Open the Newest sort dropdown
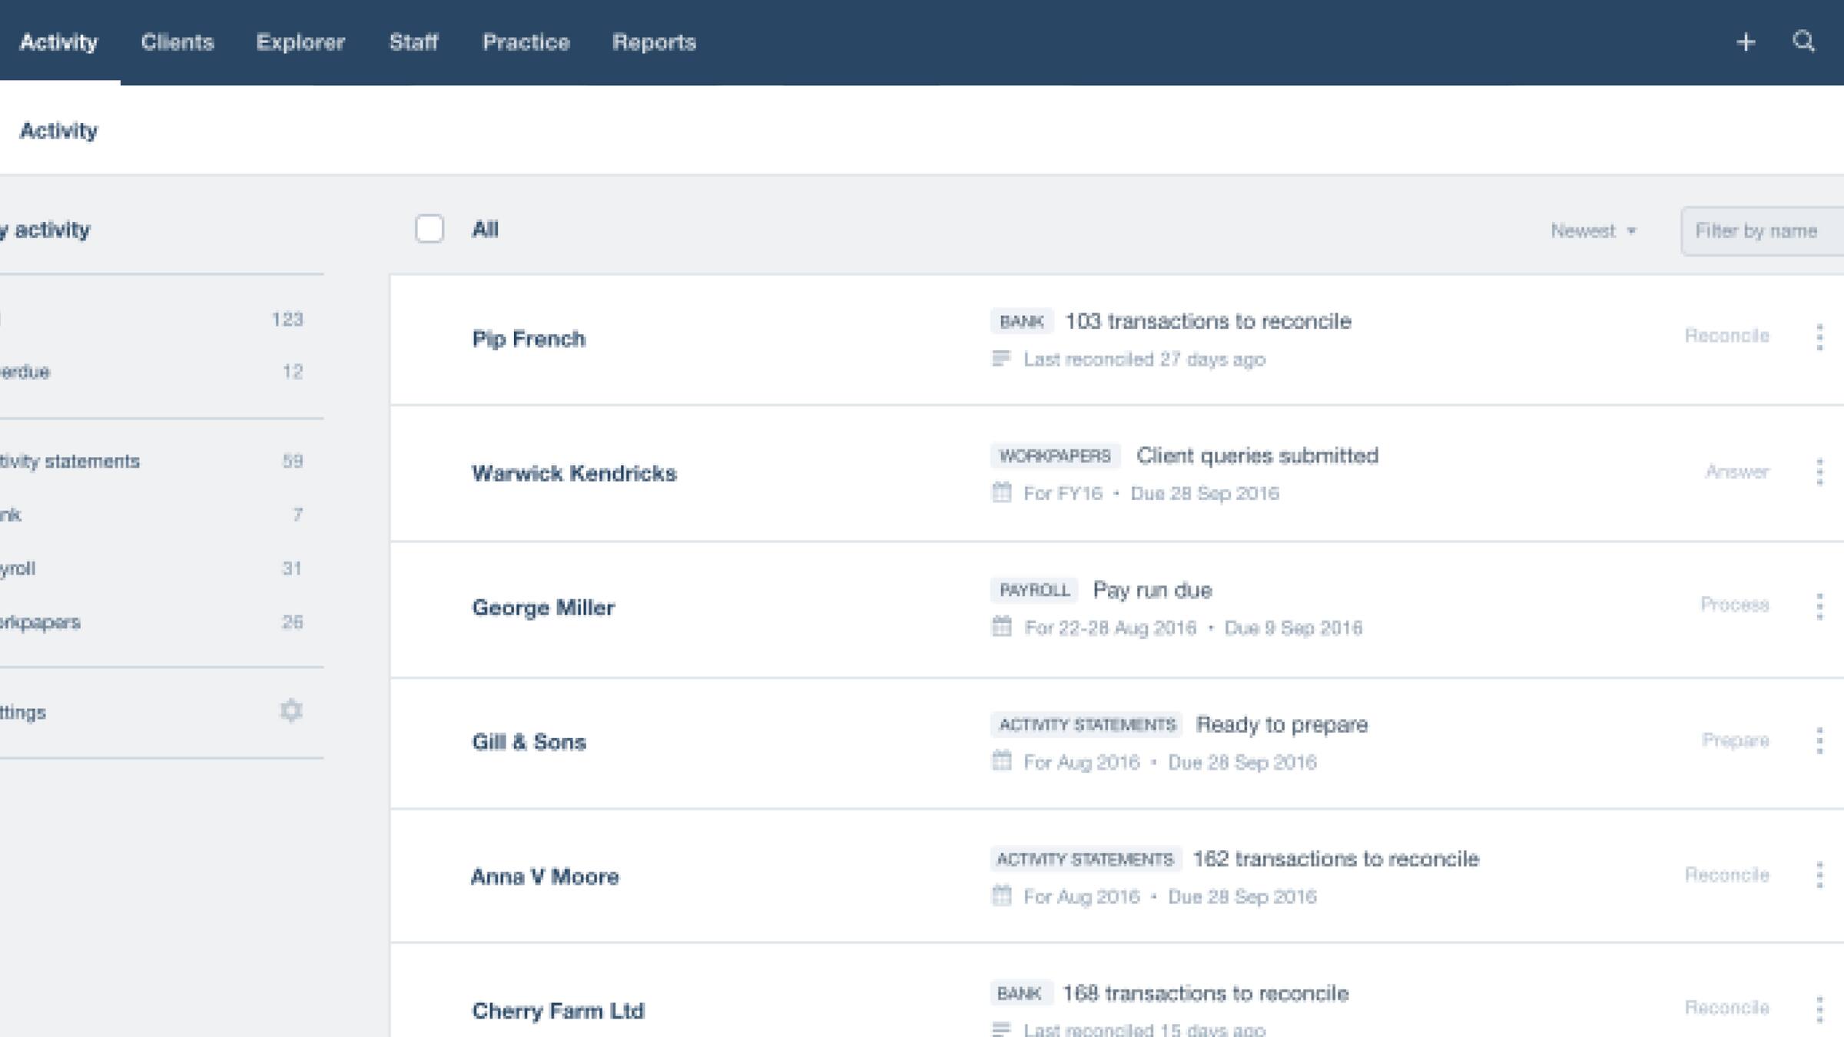Viewport: 1844px width, 1037px height. click(x=1592, y=230)
